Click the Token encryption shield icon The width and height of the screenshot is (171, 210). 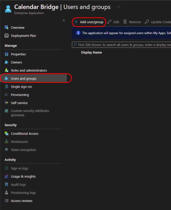click(x=6, y=150)
